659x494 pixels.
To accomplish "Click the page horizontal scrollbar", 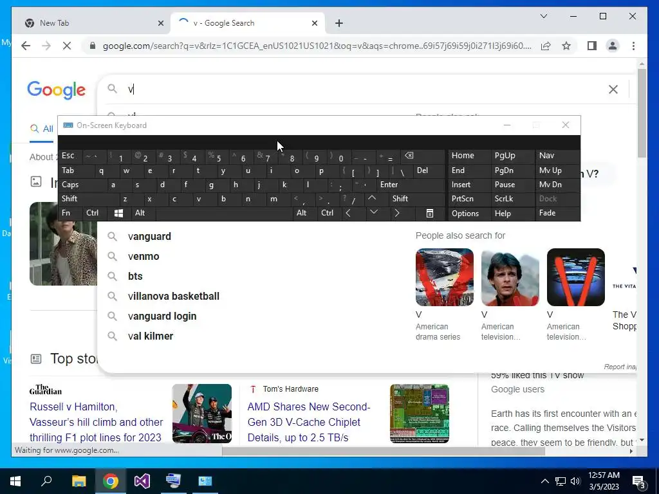I will pos(384,451).
